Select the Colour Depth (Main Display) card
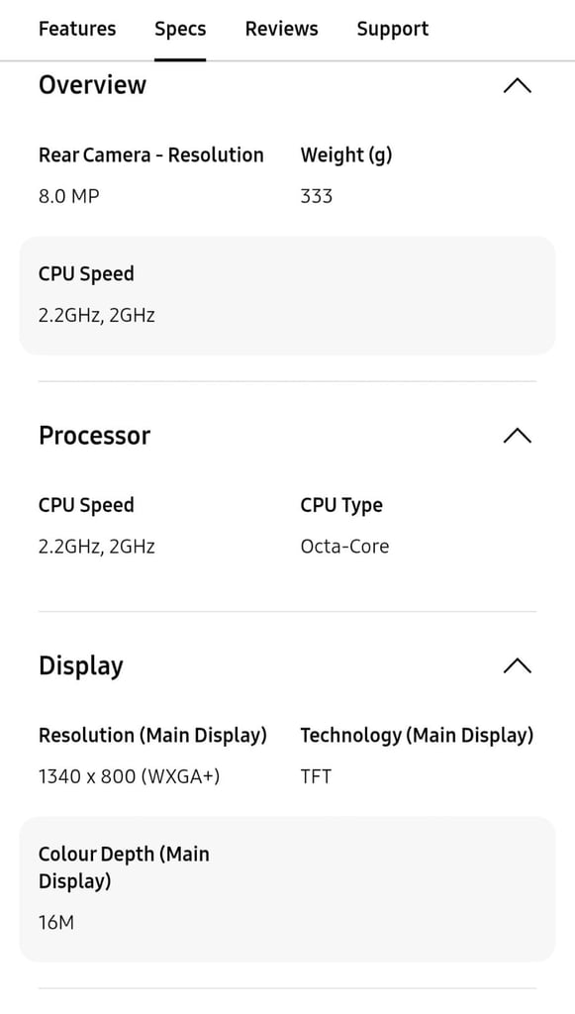 coord(287,889)
